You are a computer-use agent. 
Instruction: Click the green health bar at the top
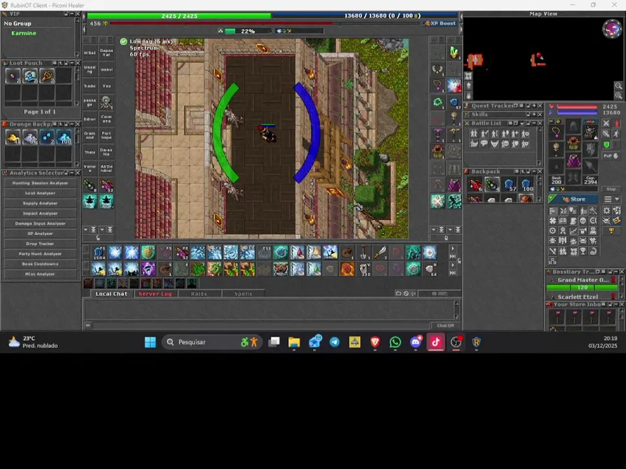click(179, 16)
